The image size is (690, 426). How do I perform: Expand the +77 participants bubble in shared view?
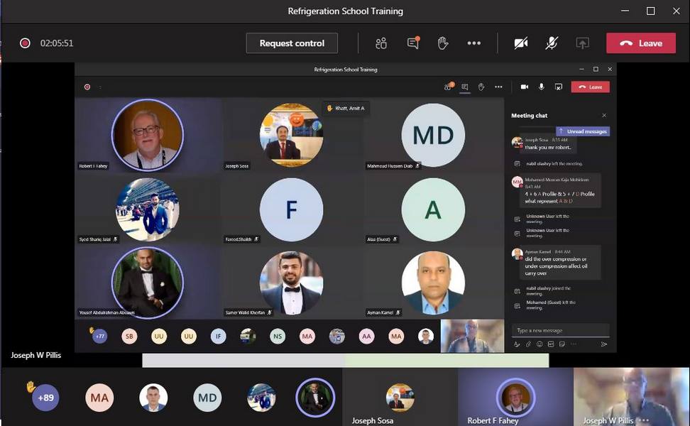point(99,337)
